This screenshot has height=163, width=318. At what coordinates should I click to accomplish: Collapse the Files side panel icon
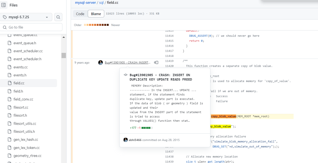[x=4, y=5]
